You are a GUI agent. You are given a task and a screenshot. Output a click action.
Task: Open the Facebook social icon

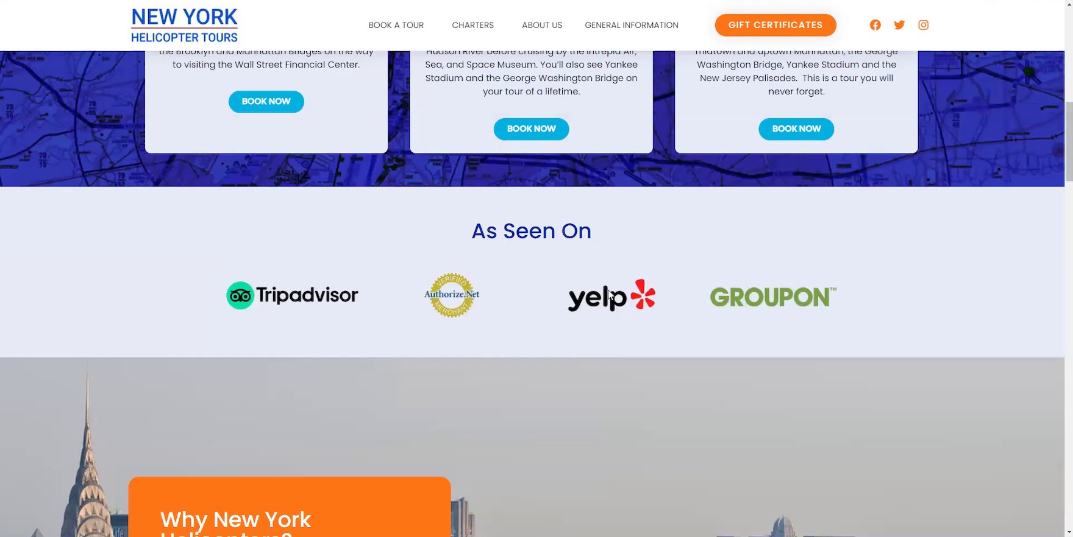[875, 25]
